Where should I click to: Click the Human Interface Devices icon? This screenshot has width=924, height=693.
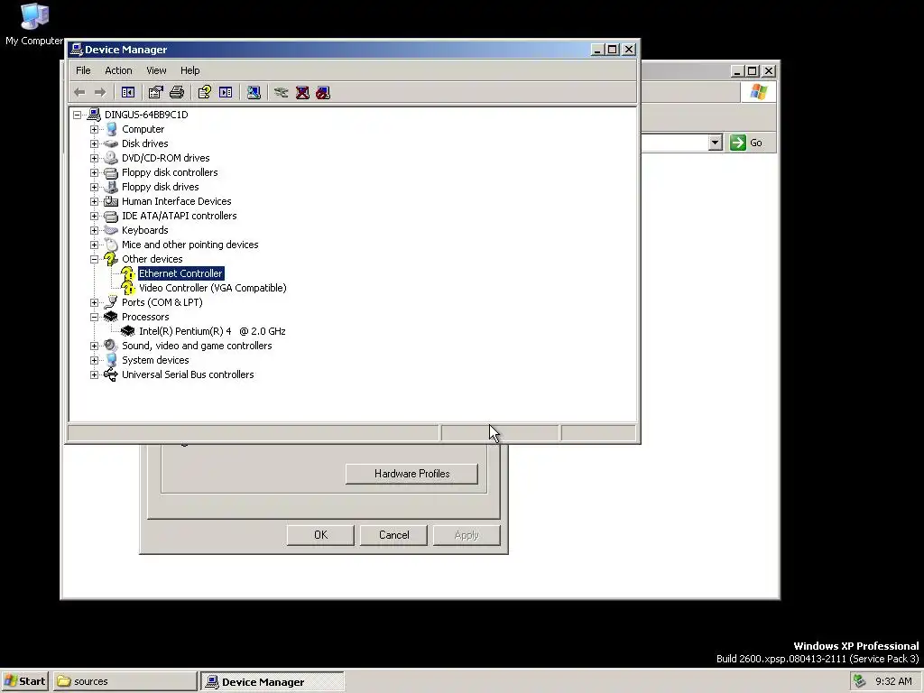111,201
